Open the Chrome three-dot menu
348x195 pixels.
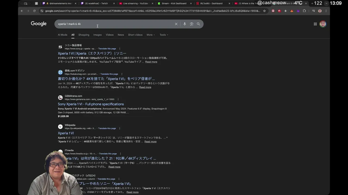pyautogui.click(x=326, y=11)
